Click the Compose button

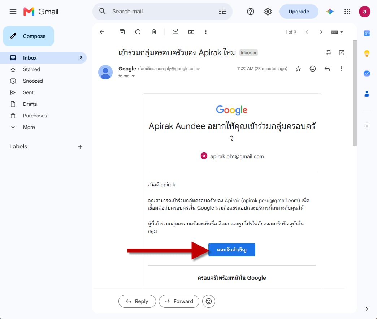(x=29, y=36)
